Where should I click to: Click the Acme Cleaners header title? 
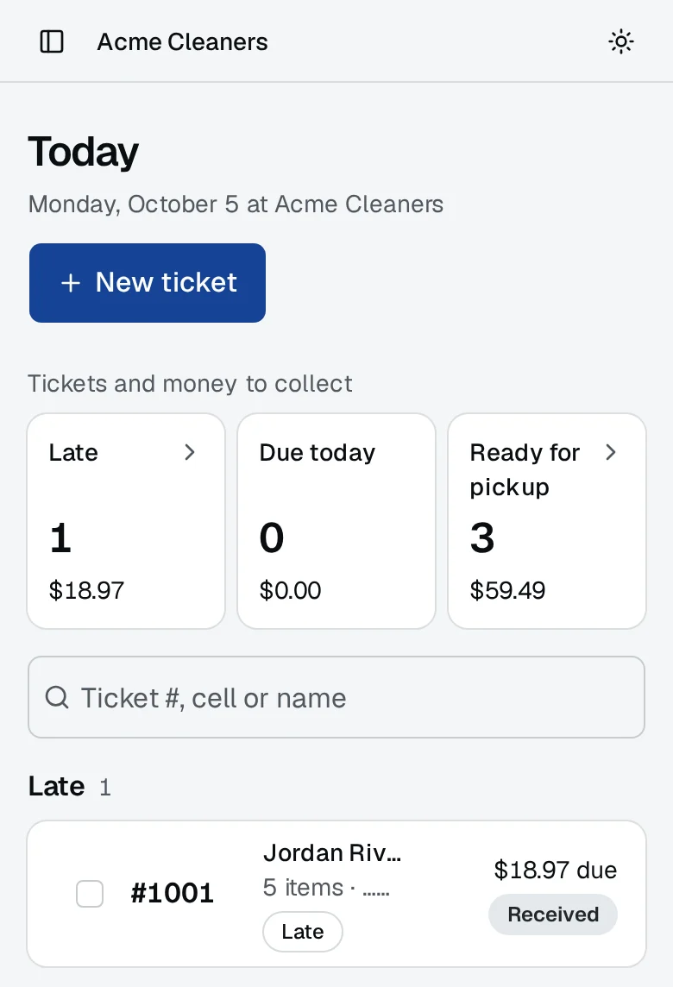coord(182,41)
